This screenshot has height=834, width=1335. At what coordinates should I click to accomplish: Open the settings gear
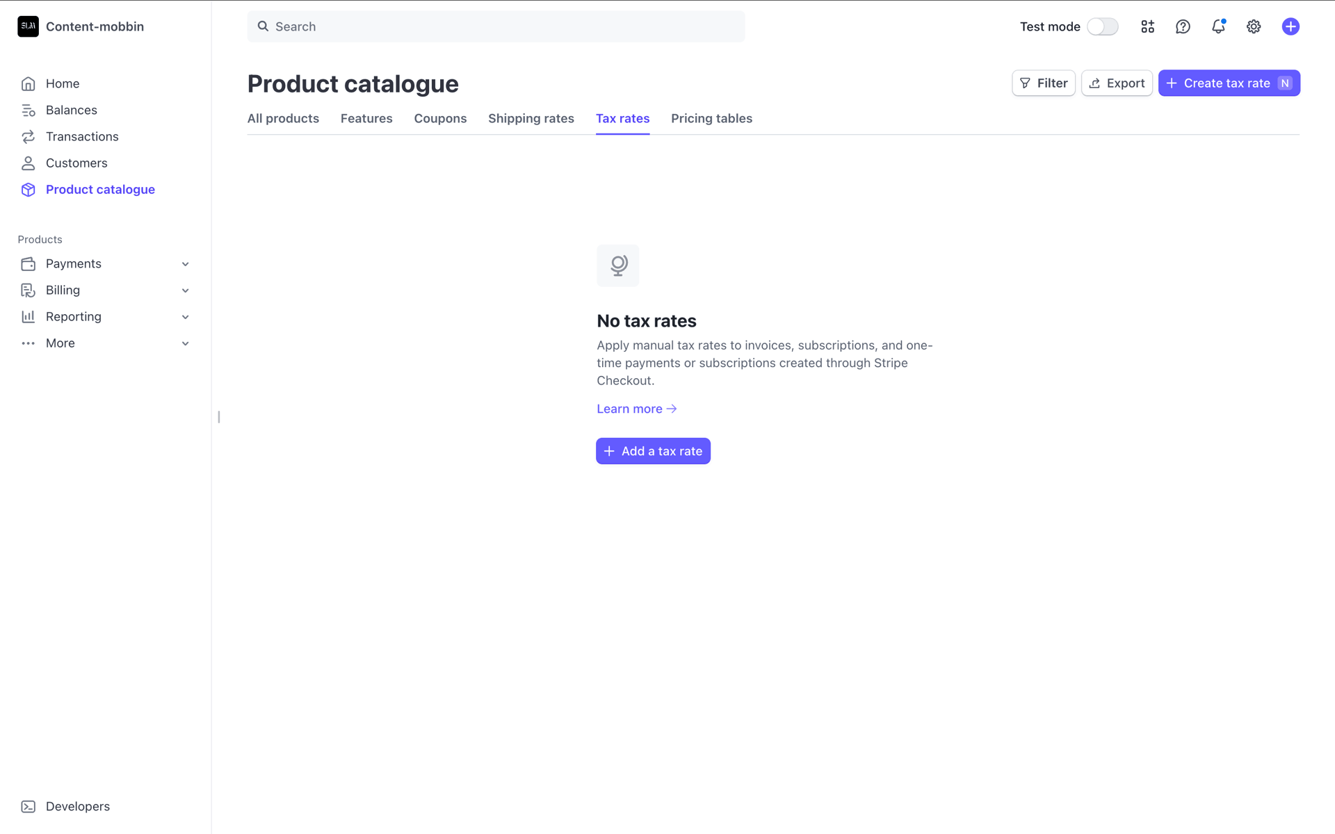[1254, 26]
